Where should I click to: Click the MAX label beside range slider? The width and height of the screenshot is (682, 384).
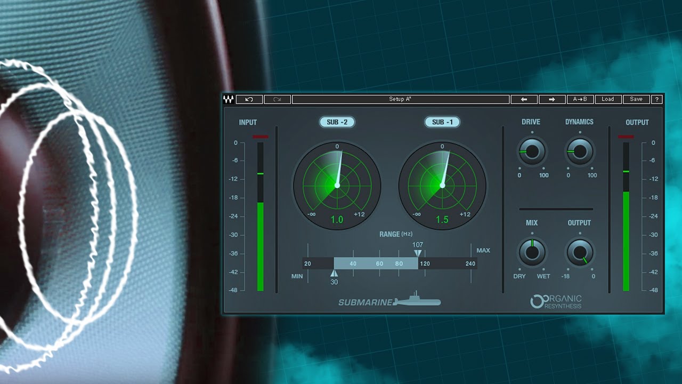tap(483, 250)
